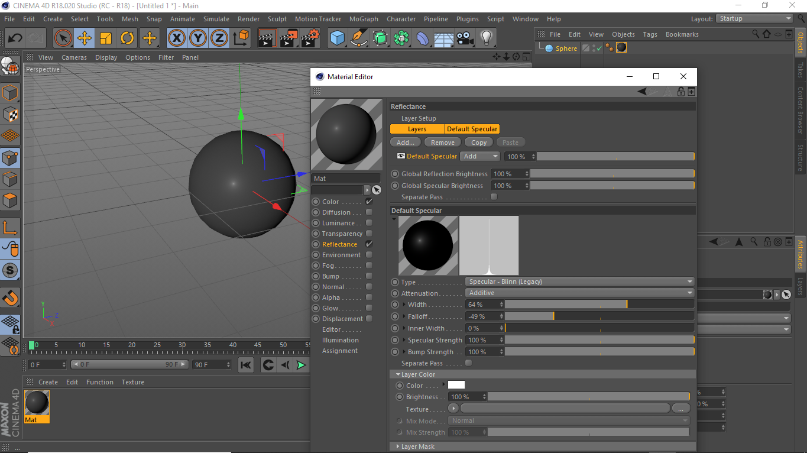Image resolution: width=807 pixels, height=453 pixels.
Task: Check Separate Pass under Global Specular Brightness
Action: point(494,197)
